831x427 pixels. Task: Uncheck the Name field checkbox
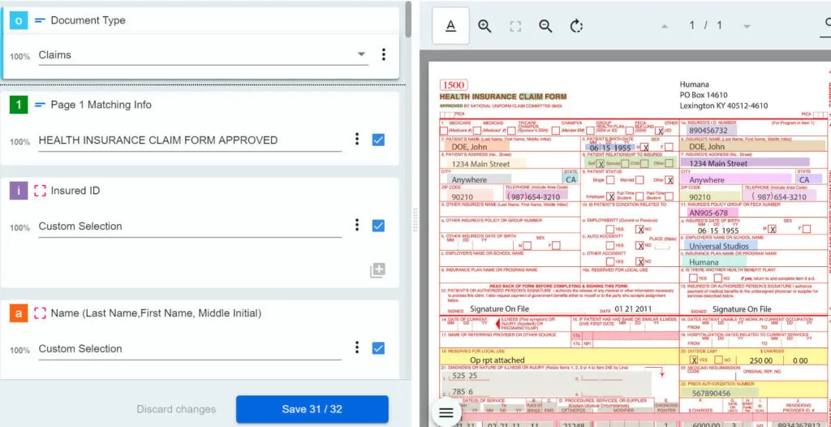[x=378, y=348]
